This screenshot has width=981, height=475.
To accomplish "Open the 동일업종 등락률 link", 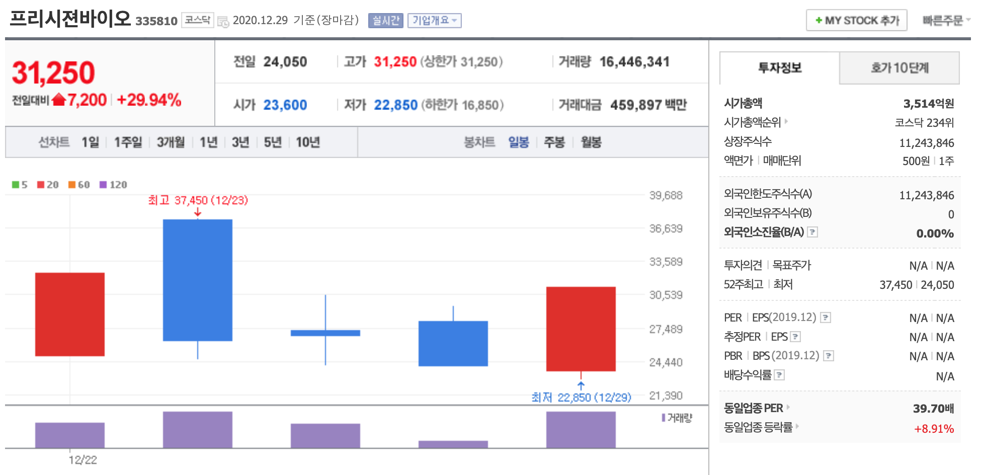I will coord(761,427).
